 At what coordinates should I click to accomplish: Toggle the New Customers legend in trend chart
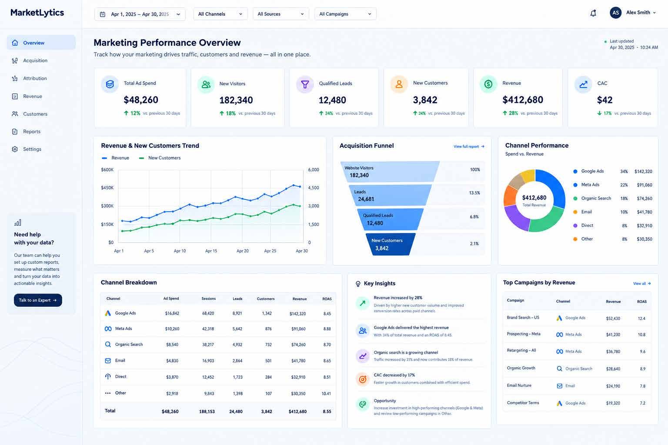coord(160,158)
